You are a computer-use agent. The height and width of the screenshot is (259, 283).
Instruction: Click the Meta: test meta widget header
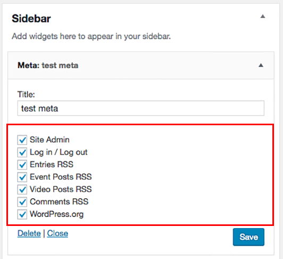click(x=141, y=66)
